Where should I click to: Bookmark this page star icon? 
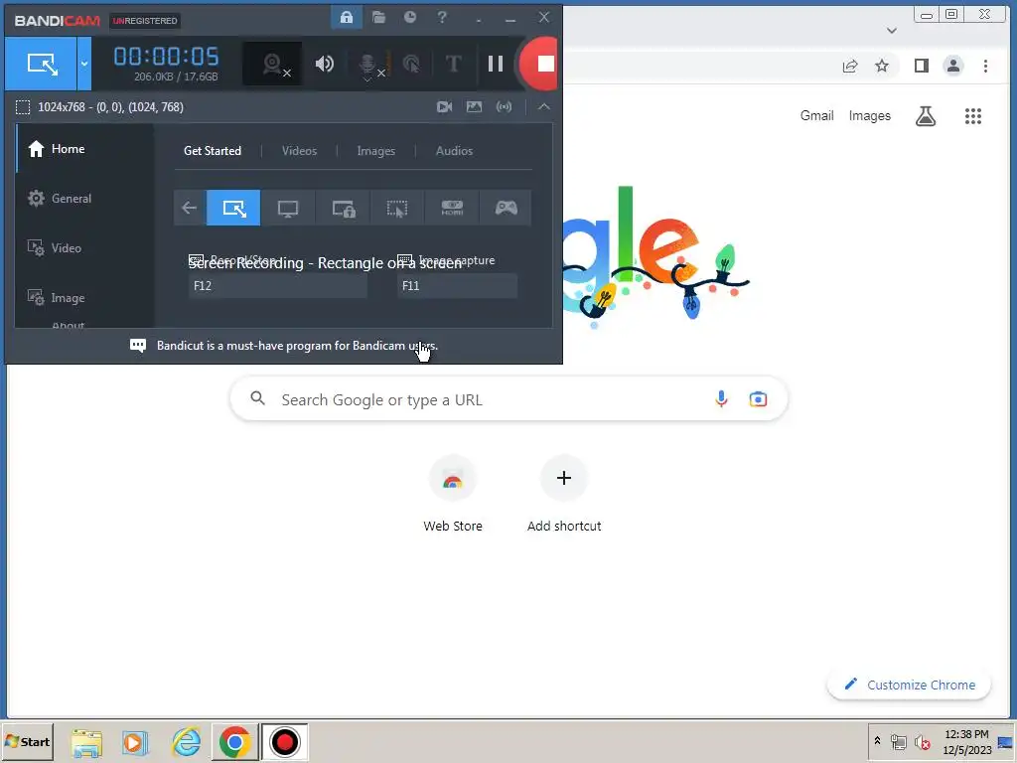[x=882, y=66]
